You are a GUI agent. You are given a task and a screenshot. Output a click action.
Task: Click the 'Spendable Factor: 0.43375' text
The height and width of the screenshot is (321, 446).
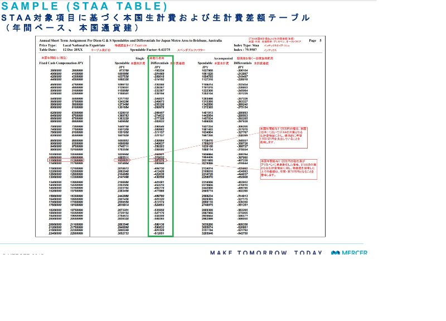(x=150, y=50)
